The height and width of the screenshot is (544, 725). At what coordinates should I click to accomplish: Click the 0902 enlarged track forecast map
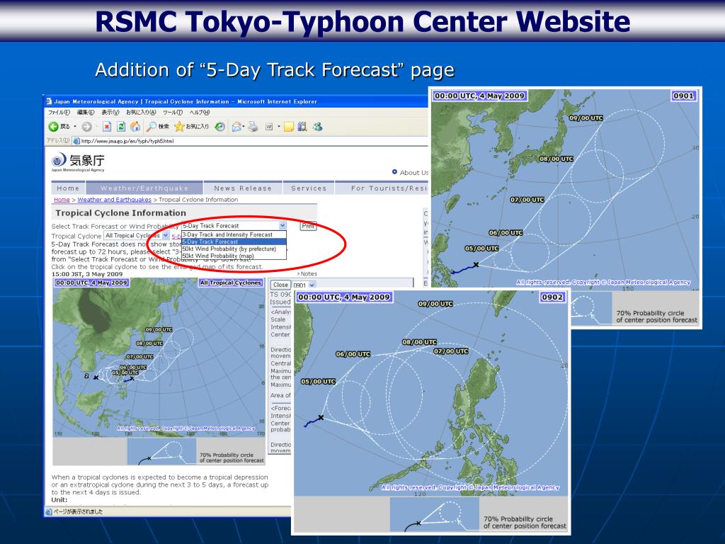(431, 393)
